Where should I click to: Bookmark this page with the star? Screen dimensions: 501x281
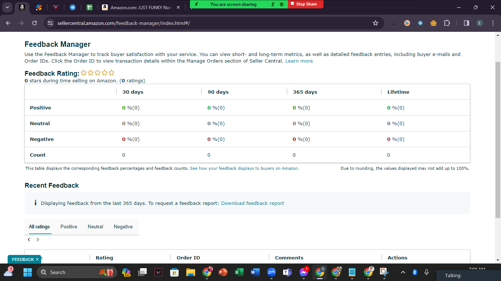[x=376, y=23]
